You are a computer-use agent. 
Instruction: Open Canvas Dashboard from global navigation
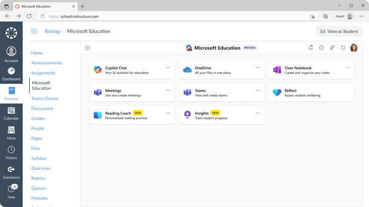point(11,73)
